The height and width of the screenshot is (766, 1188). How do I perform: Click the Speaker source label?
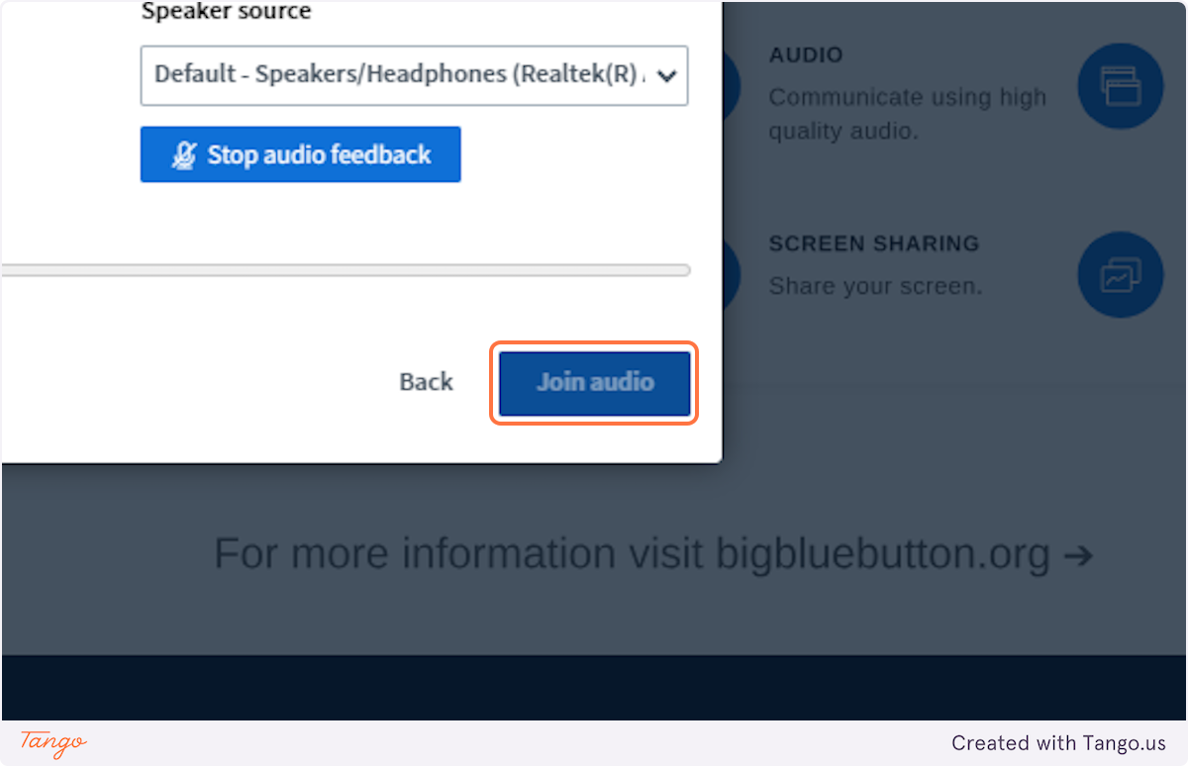(227, 12)
